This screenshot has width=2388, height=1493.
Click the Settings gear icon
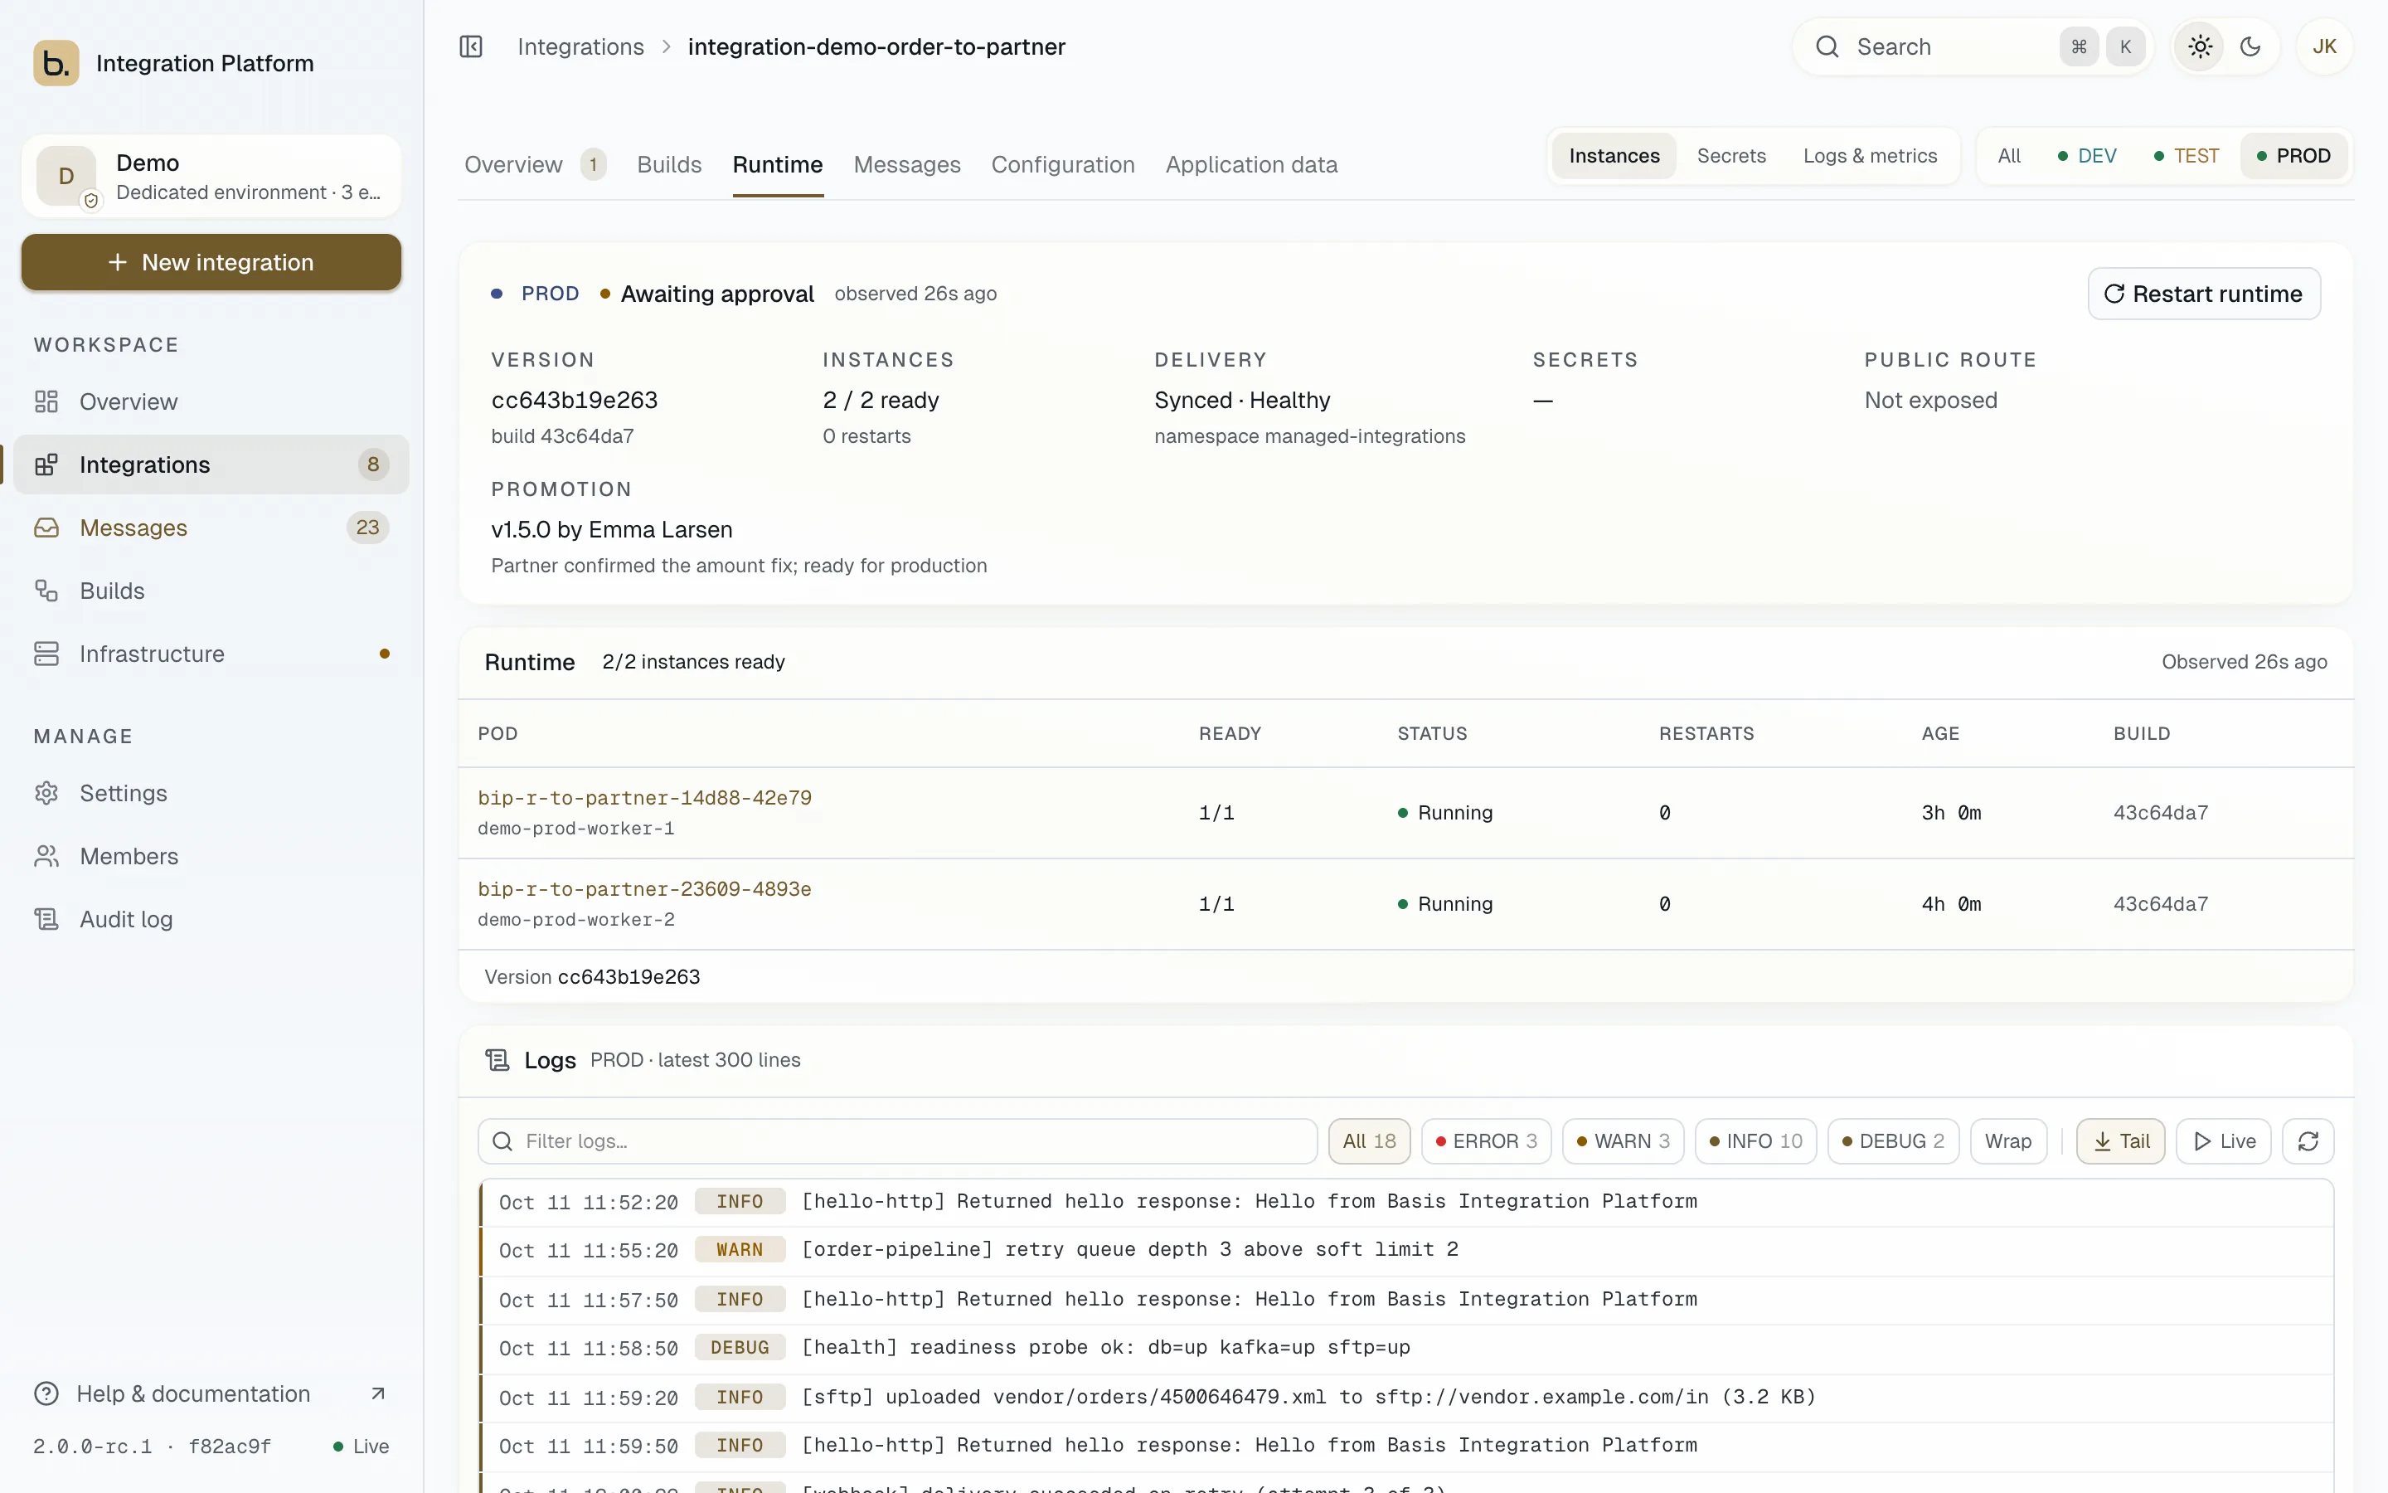(x=46, y=793)
